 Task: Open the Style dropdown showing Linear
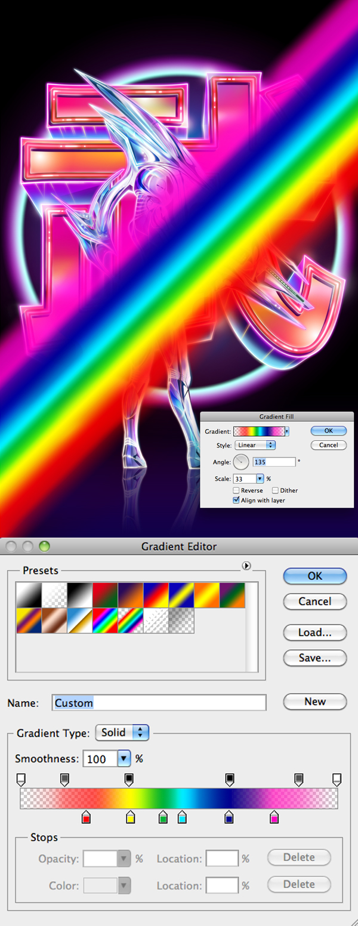click(255, 445)
